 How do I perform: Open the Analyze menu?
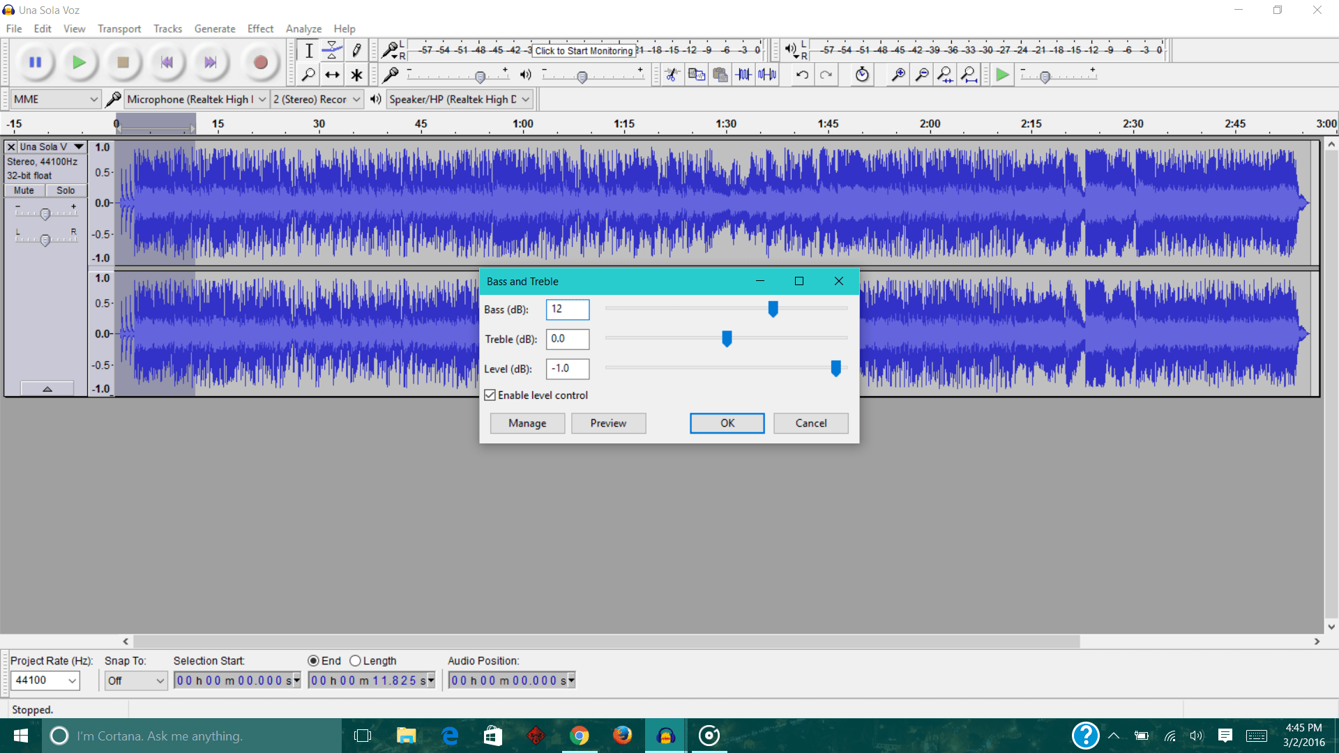[303, 29]
